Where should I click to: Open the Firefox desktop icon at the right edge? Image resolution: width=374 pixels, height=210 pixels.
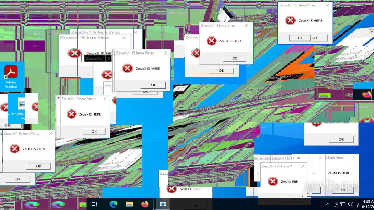(367, 94)
